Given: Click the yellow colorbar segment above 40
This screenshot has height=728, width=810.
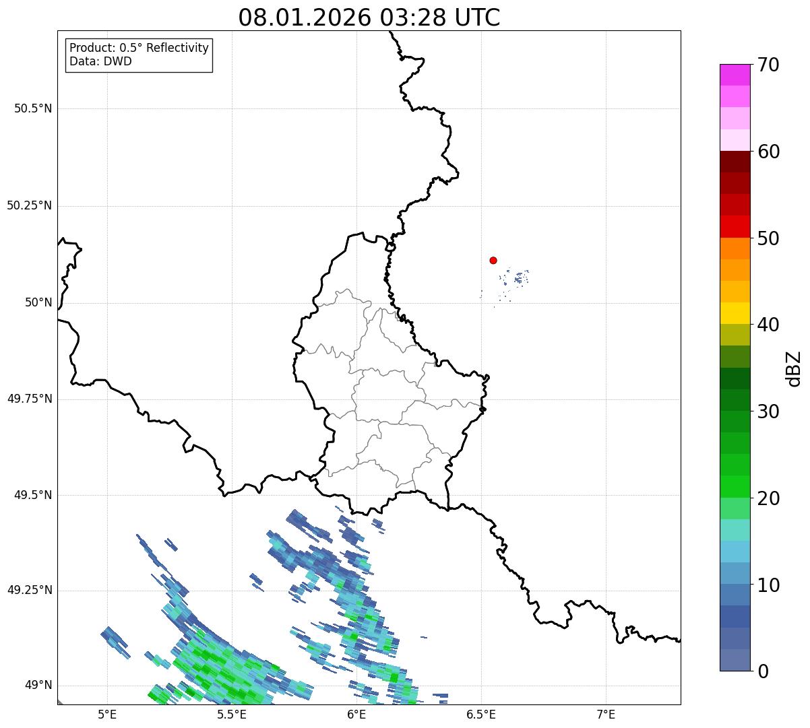Looking at the screenshot, I should (735, 313).
